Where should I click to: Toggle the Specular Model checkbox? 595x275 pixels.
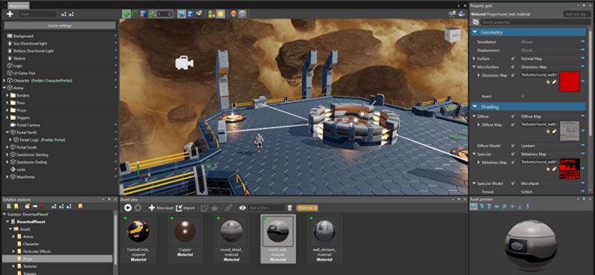(513, 184)
